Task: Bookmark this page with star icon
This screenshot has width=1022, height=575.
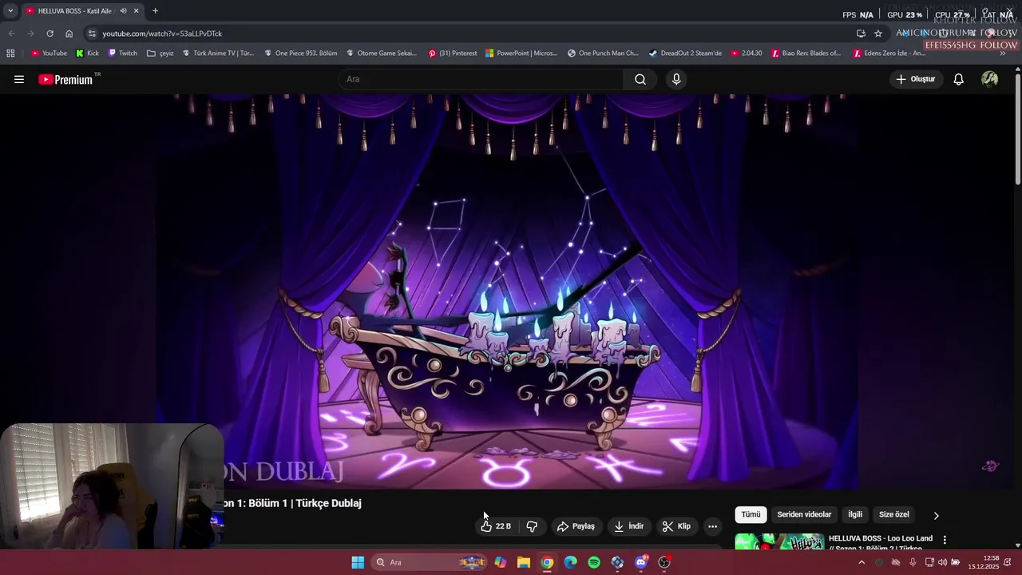Action: pos(878,34)
